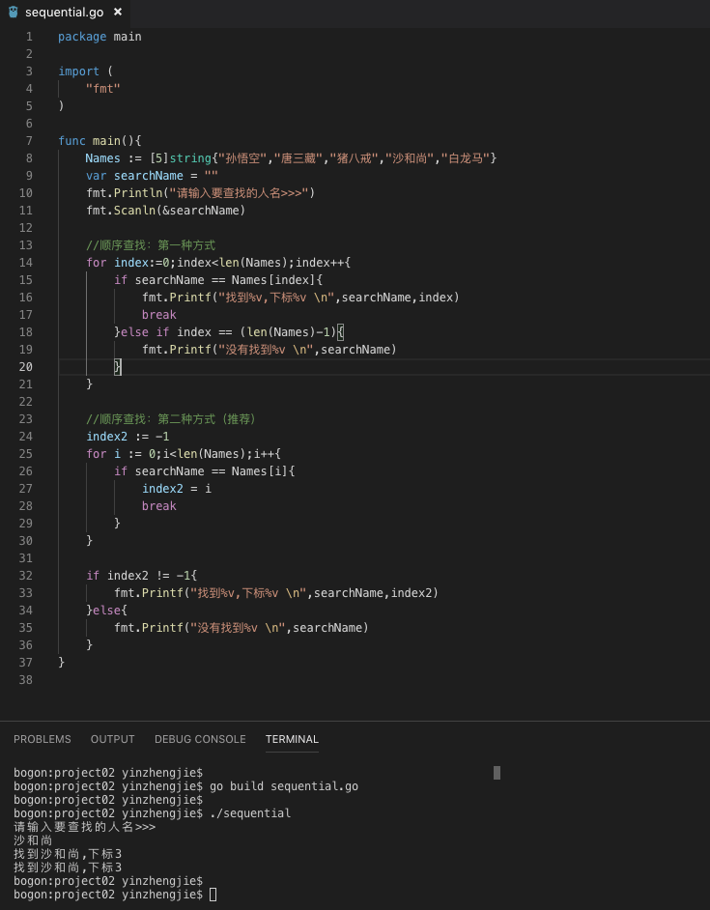
Task: Click 'i++' in the second for loop
Action: tap(264, 454)
